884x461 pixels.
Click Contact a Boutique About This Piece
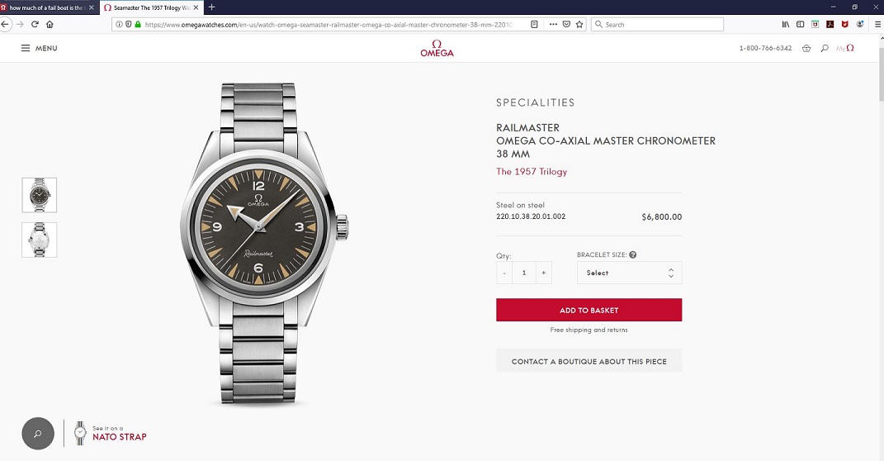(589, 361)
